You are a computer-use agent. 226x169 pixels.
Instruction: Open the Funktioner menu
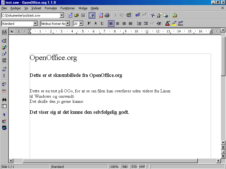pyautogui.click(x=68, y=8)
